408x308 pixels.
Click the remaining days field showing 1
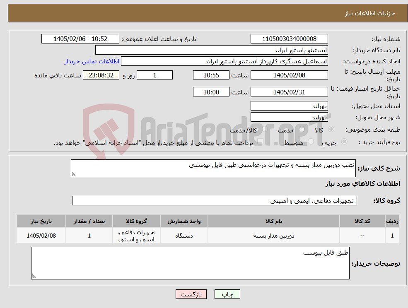[x=155, y=75]
